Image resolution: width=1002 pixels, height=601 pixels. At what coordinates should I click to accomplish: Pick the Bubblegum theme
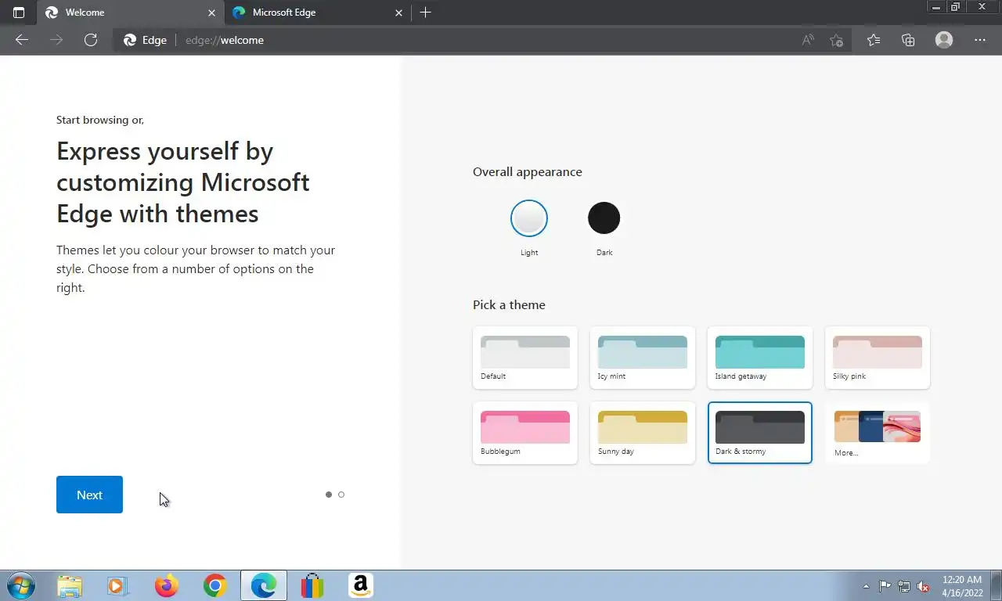[x=525, y=433]
